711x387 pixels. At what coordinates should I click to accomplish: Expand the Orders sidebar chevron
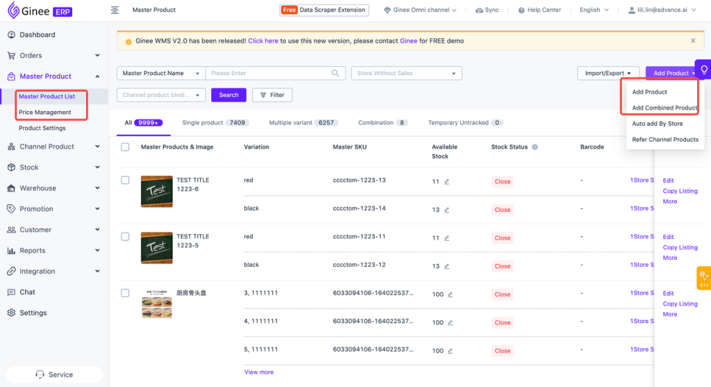97,56
